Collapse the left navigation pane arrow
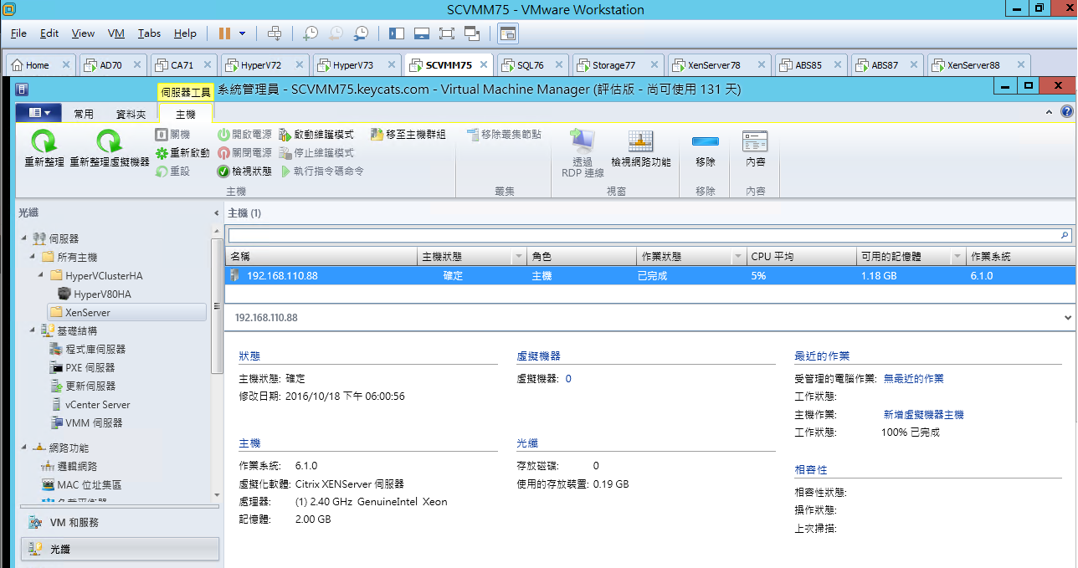Screen dimensions: 1078x568 (216, 213)
